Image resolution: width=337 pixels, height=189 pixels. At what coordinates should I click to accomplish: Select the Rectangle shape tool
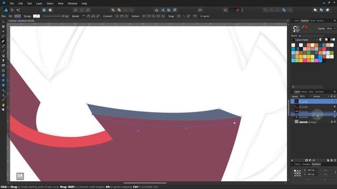3,76
